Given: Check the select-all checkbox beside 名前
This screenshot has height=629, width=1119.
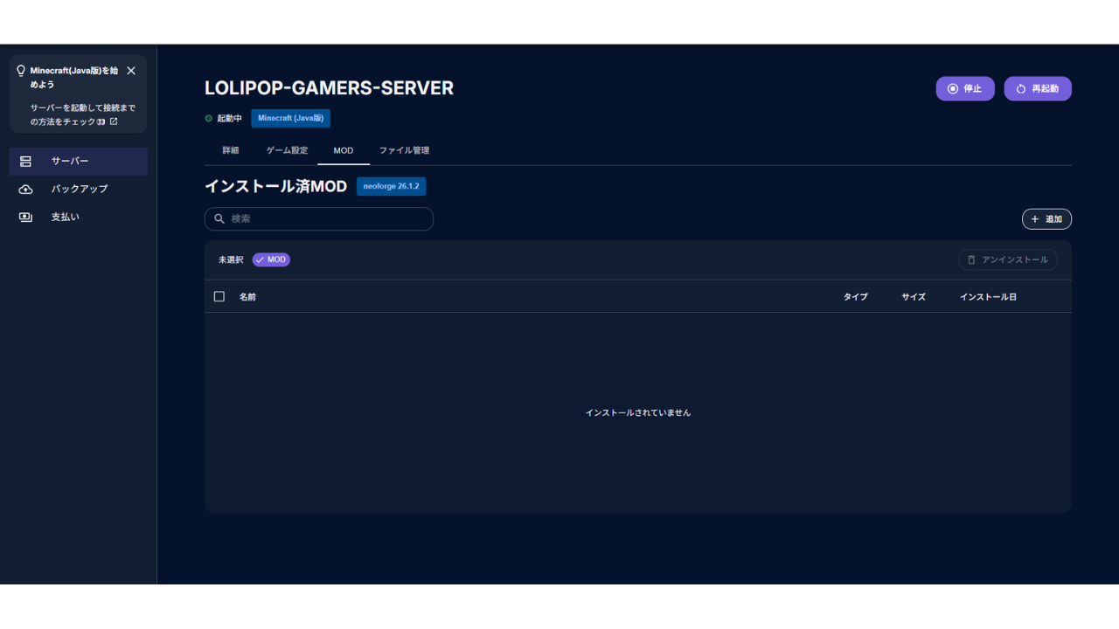Looking at the screenshot, I should [x=219, y=297].
